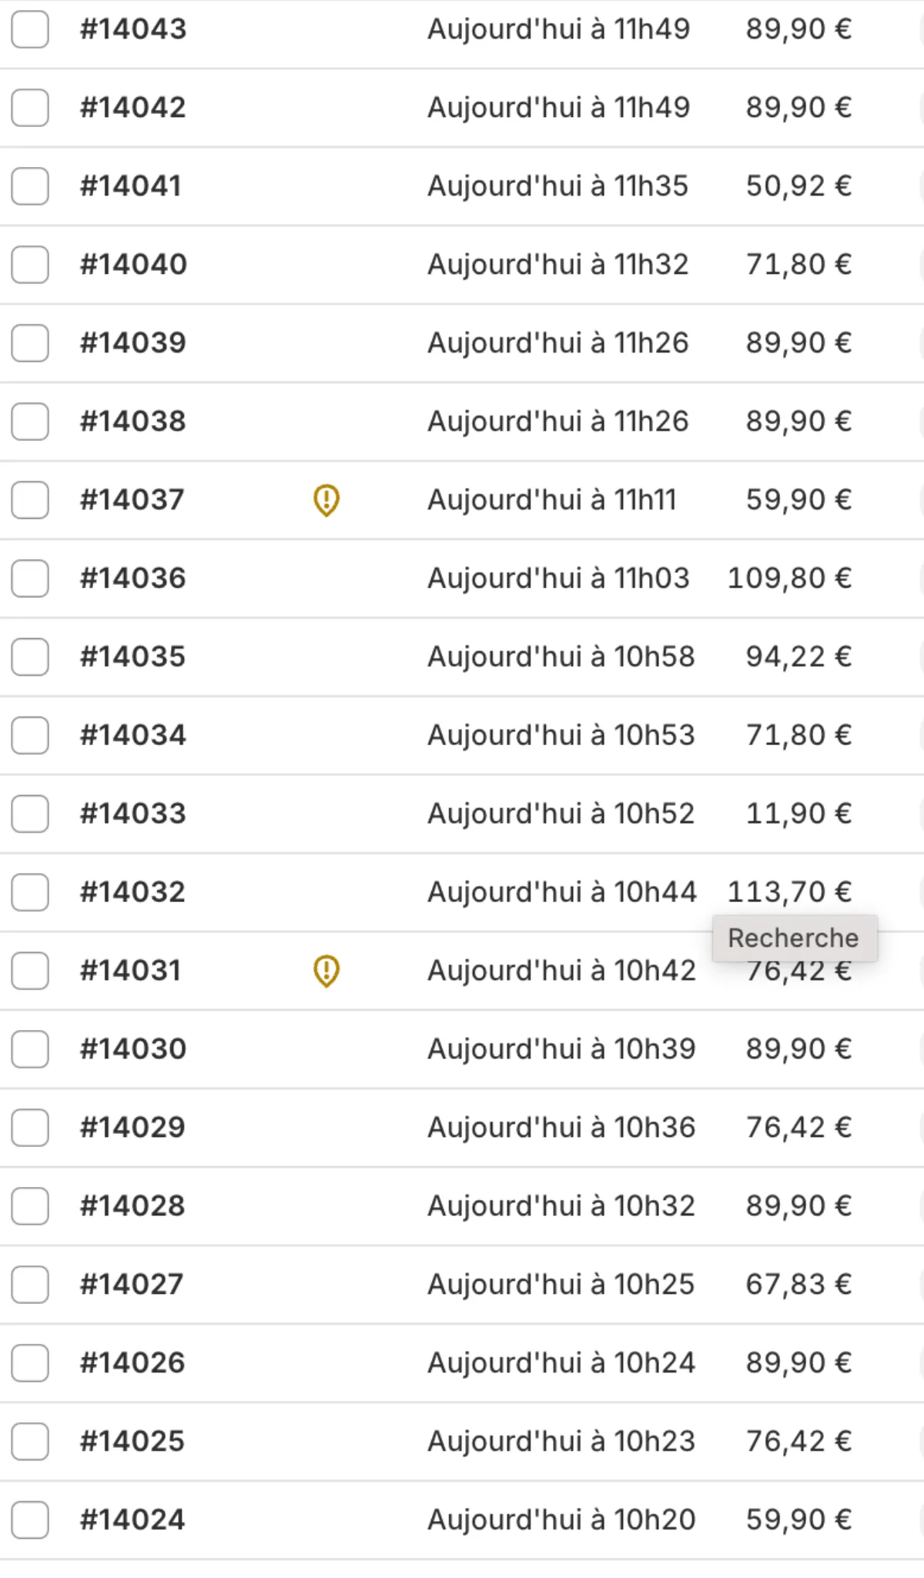The height and width of the screenshot is (1578, 924).
Task: Toggle checkbox for order #14040
Action: pos(30,264)
